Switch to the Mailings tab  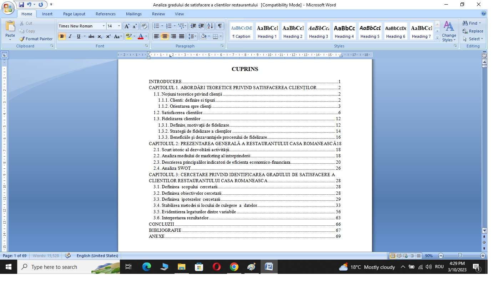point(134,14)
